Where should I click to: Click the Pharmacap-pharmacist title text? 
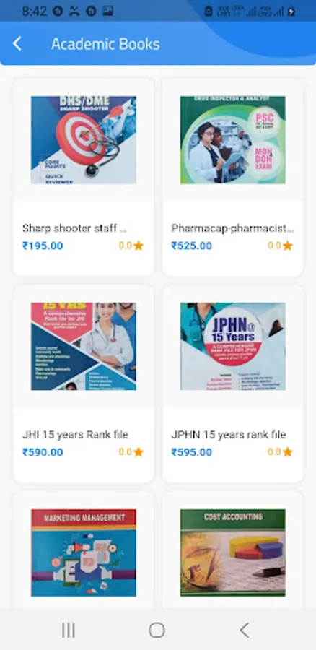[x=232, y=228]
